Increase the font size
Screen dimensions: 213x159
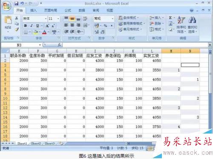point(47,26)
